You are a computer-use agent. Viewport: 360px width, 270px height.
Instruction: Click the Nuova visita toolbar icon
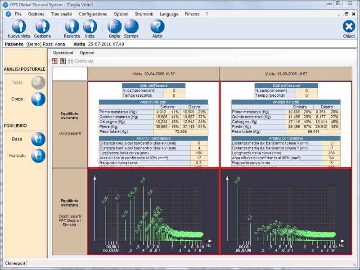coord(19,27)
